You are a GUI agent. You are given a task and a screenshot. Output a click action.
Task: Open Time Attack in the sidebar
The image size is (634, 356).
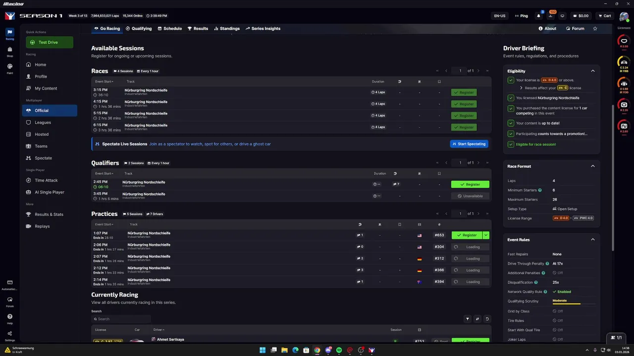tap(50, 180)
